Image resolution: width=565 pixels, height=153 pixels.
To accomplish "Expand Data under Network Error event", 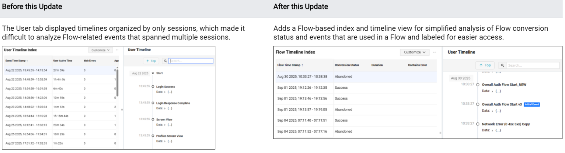I will pyautogui.click(x=492, y=131).
